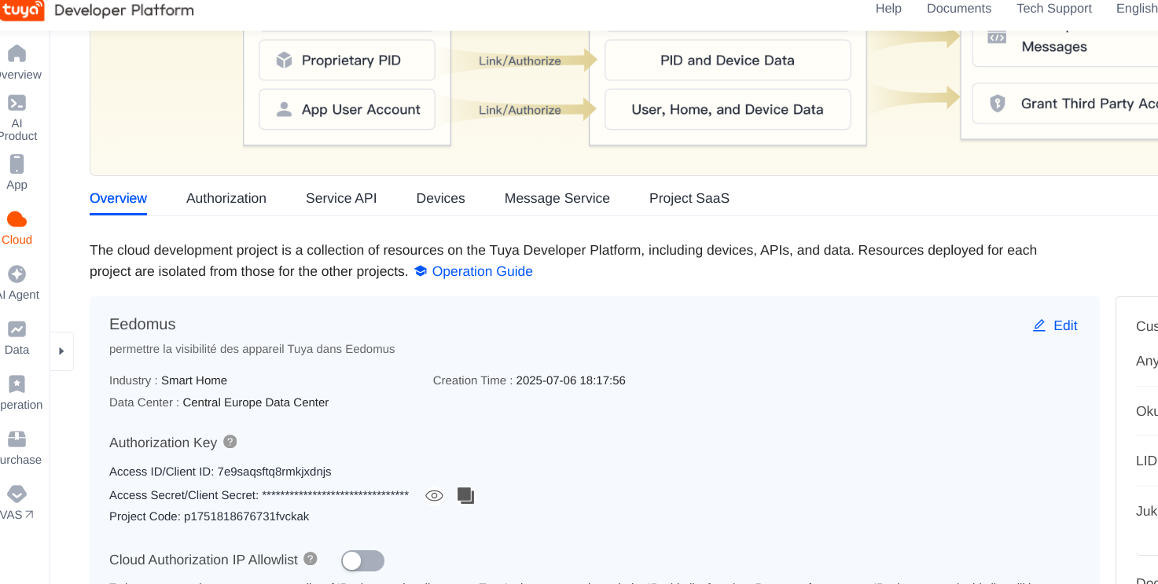
Task: Click the IP Allowlist help icon
Action: tap(311, 559)
